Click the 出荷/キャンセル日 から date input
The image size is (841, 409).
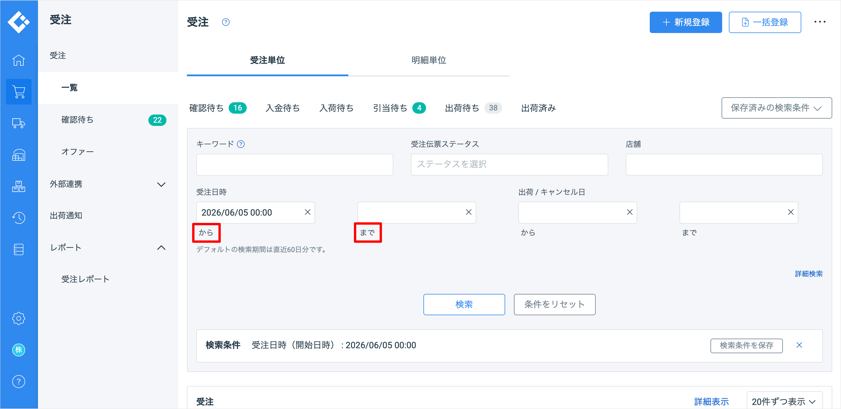(578, 213)
